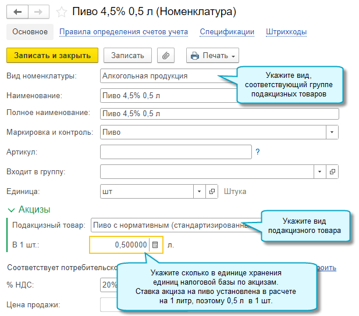Screen dimensions: 359x316
Task: Add item to favorites with star icon
Action: tap(61, 12)
